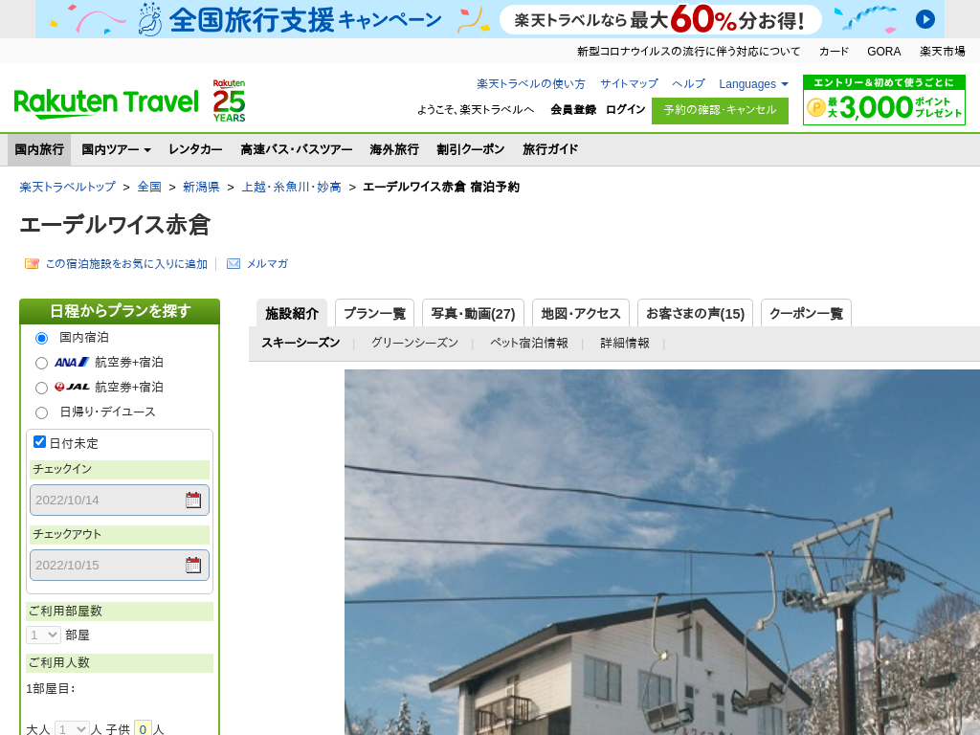
Task: Click the 予約の確認・キャンセル button
Action: point(720,111)
